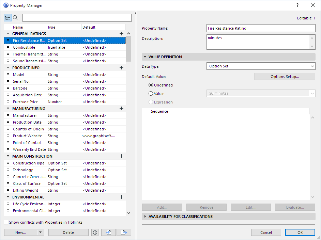This screenshot has height=240, width=321.
Task: Collapse the ENVIRONMENTAL group
Action: point(8,197)
